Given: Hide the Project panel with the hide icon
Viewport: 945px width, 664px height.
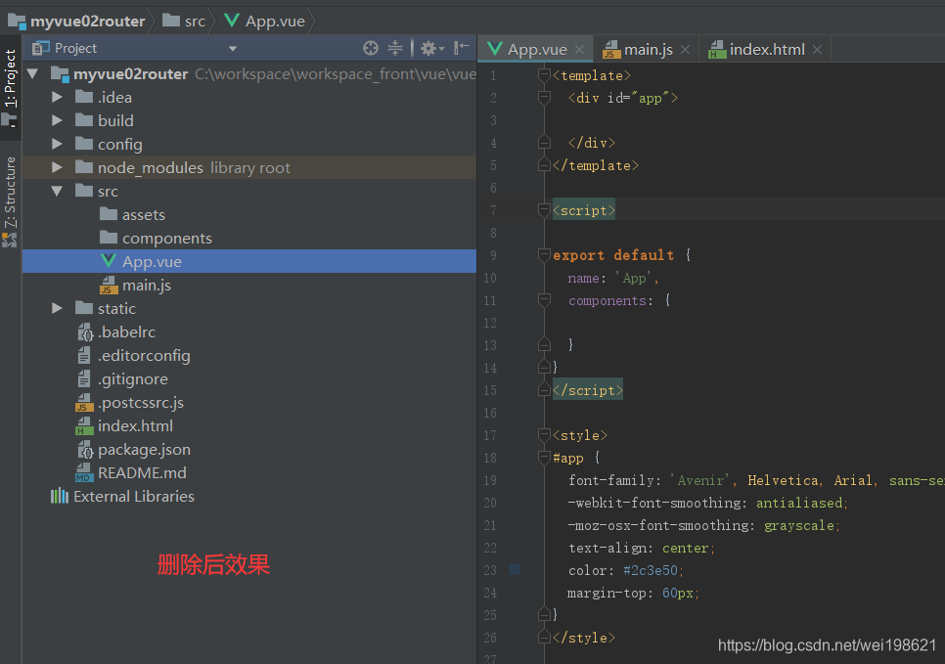Looking at the screenshot, I should tap(462, 48).
